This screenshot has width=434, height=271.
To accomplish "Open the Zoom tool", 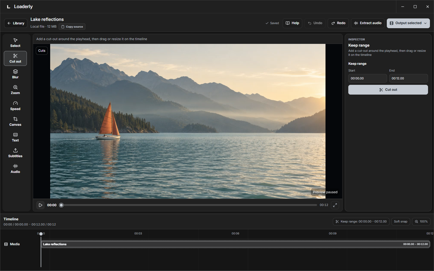I will [15, 90].
